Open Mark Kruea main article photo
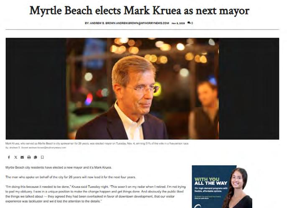 pos(142,89)
